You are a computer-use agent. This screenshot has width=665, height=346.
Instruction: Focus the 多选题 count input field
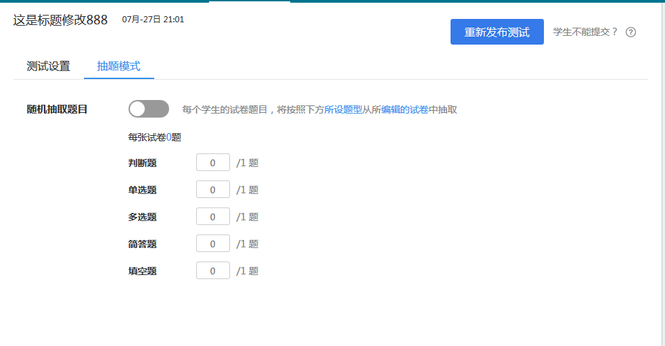[x=213, y=217]
